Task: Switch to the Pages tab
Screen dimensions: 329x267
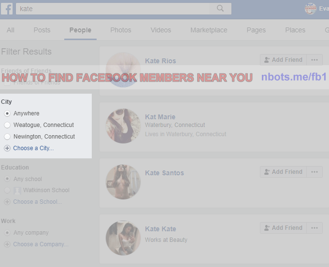Action: coord(256,30)
